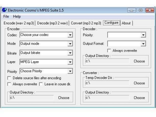Close the MPEG Suite window
Image resolution: width=156 pixels, height=117 pixels.
pos(150,10)
